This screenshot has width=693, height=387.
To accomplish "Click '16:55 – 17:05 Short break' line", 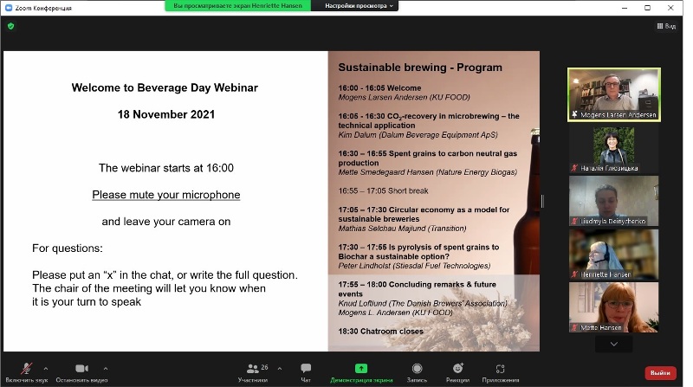I will (383, 190).
